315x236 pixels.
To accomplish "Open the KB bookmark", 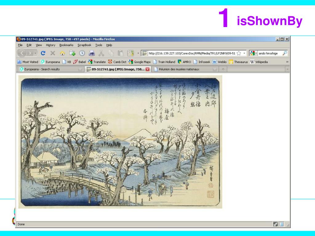I will point(67,62).
